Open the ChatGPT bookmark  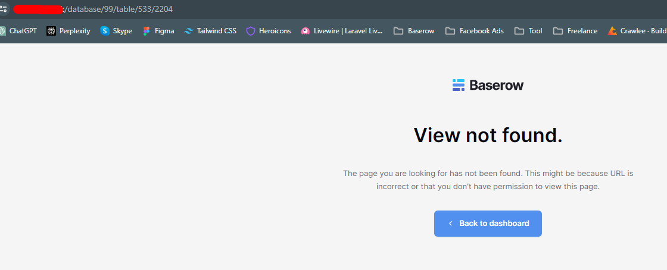click(18, 31)
